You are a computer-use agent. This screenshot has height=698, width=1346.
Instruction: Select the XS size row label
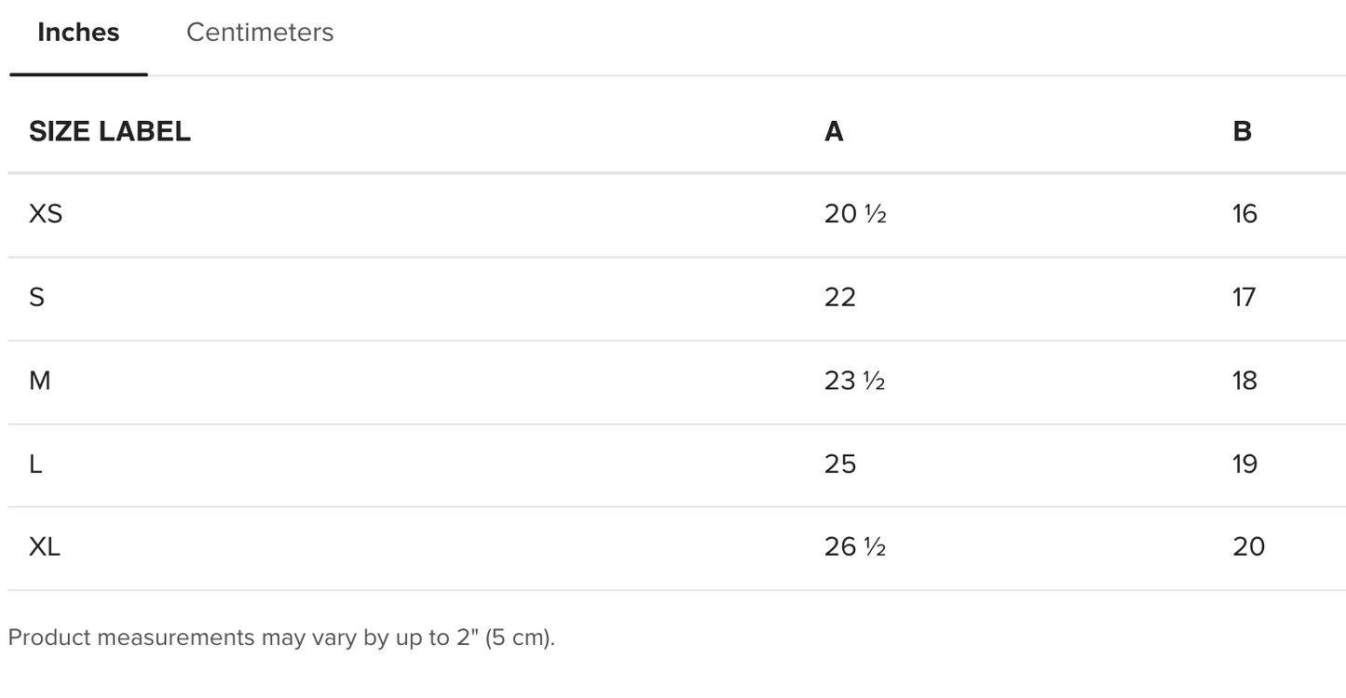[x=46, y=214]
